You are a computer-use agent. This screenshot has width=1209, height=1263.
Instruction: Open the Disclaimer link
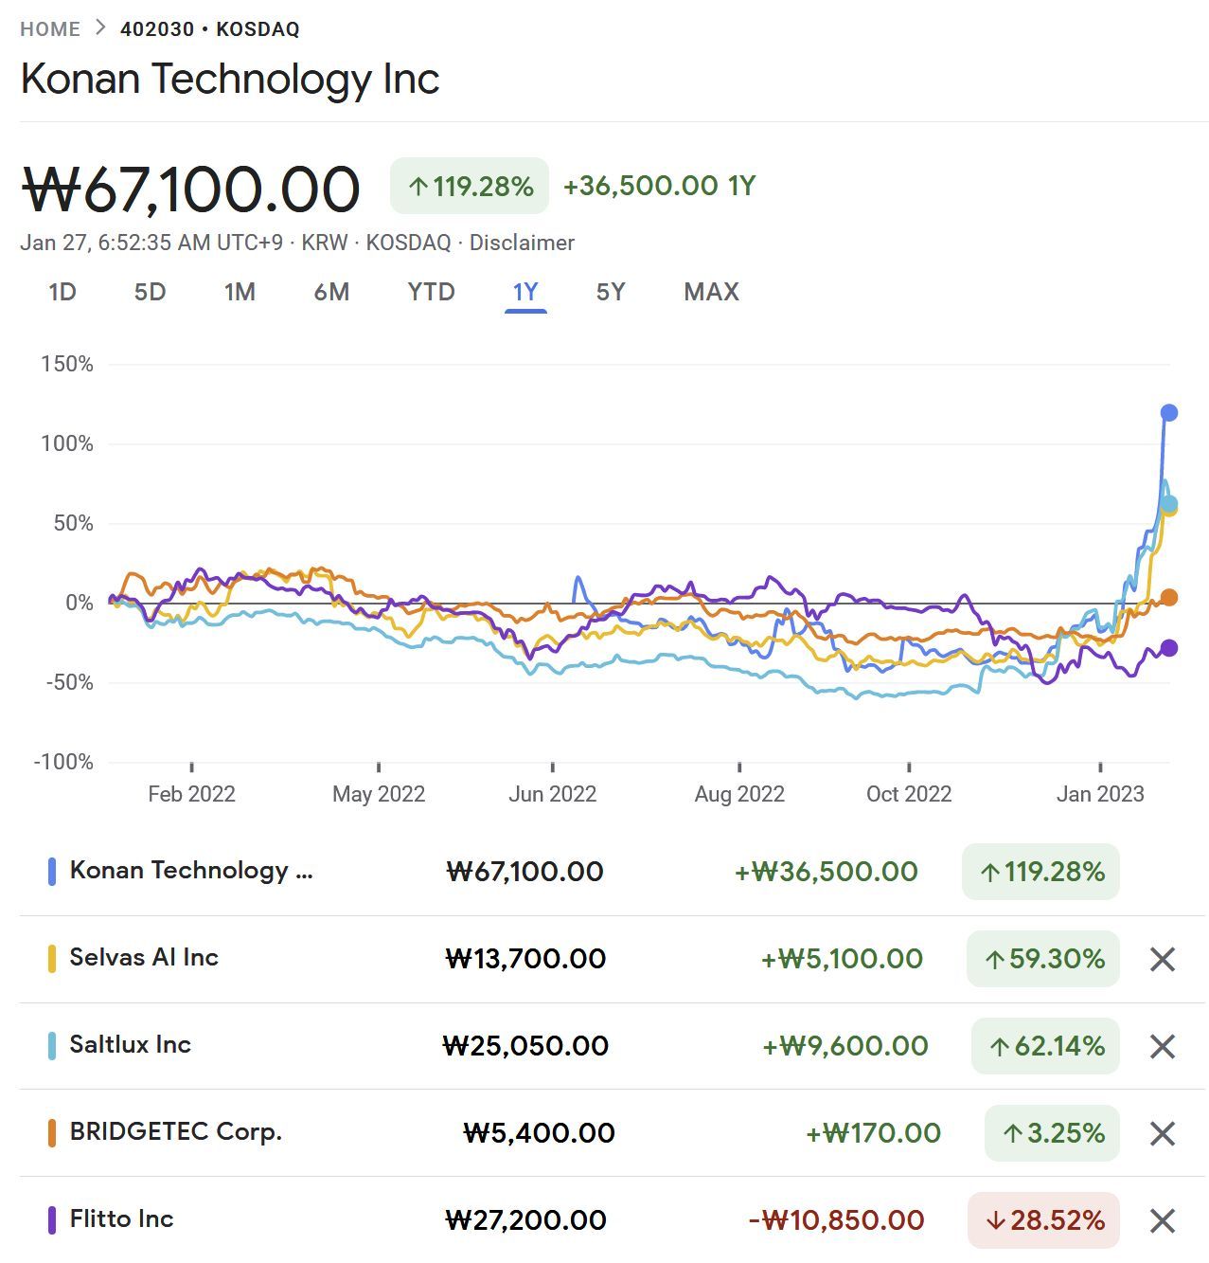pyautogui.click(x=522, y=243)
